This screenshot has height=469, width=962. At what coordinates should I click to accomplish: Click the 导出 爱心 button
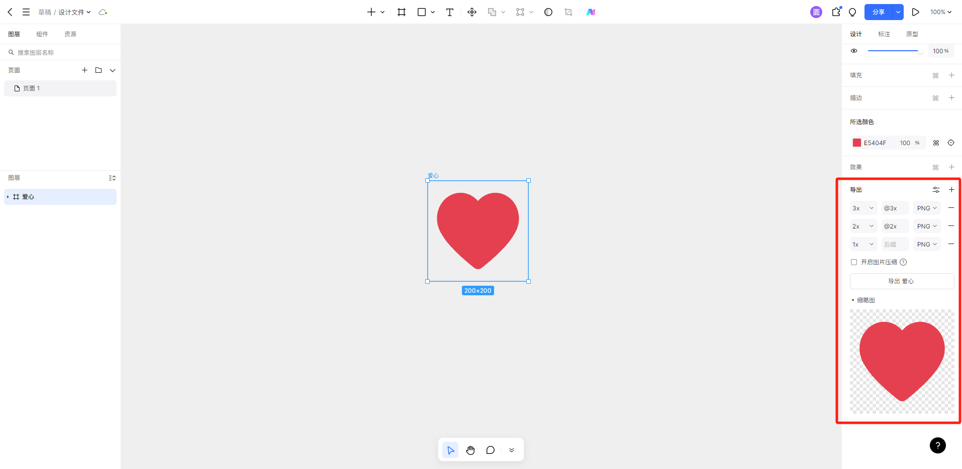point(902,281)
